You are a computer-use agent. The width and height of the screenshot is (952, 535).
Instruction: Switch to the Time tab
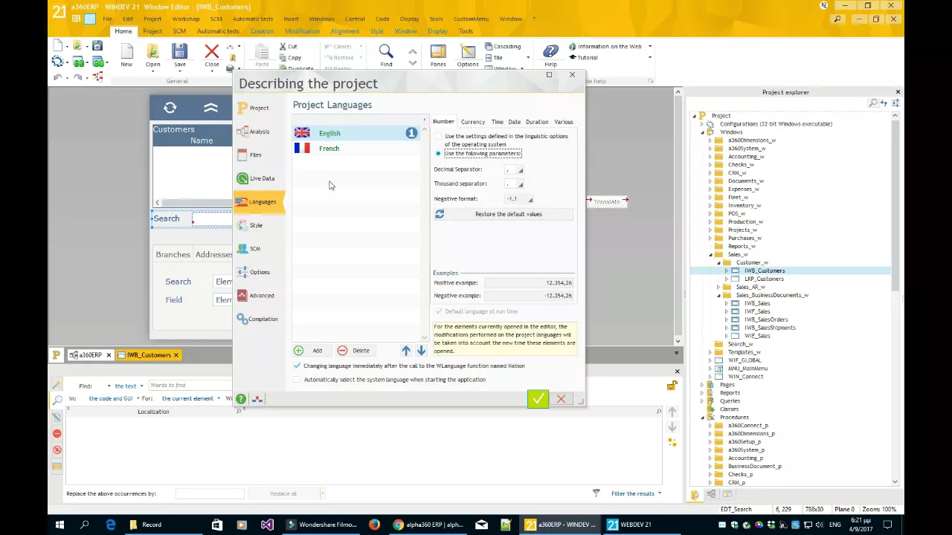[497, 122]
